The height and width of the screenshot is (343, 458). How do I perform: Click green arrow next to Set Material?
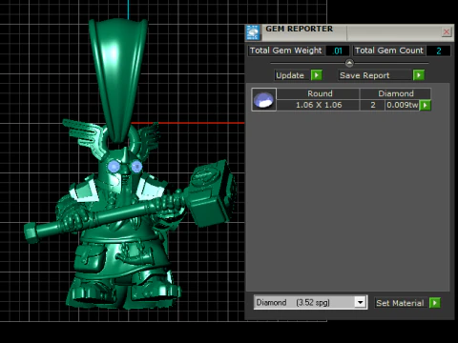point(435,303)
